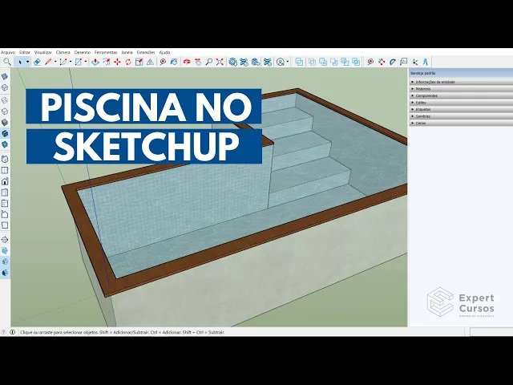Click the Outer Shell solid tool
This screenshot has height=385, width=513.
[299, 62]
